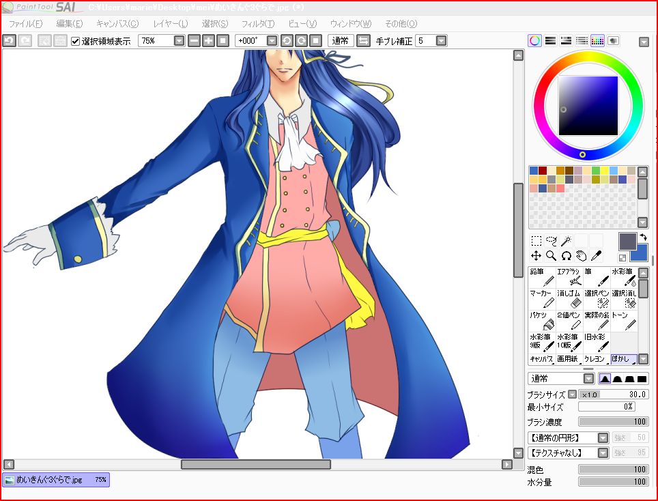This screenshot has width=658, height=501.
Task: Rotate canvas counterclockwise button
Action: click(287, 41)
